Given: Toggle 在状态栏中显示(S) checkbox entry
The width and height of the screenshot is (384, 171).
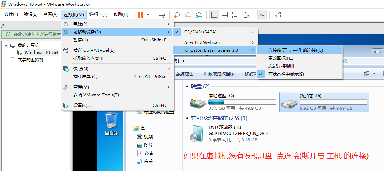Looking at the screenshot, I should (299, 74).
